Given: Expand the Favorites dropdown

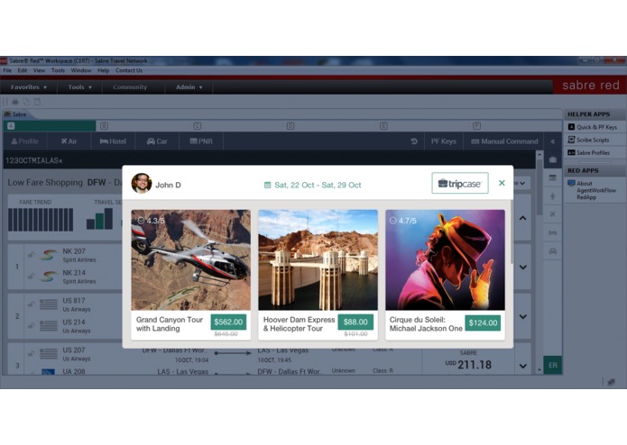Looking at the screenshot, I should click(29, 87).
